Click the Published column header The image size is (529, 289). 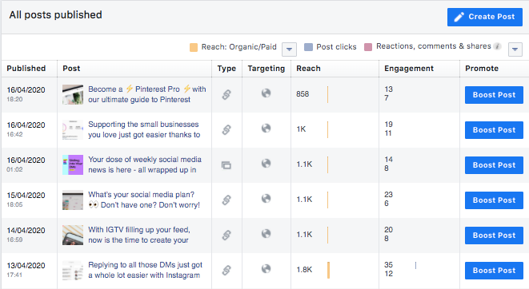click(x=26, y=69)
